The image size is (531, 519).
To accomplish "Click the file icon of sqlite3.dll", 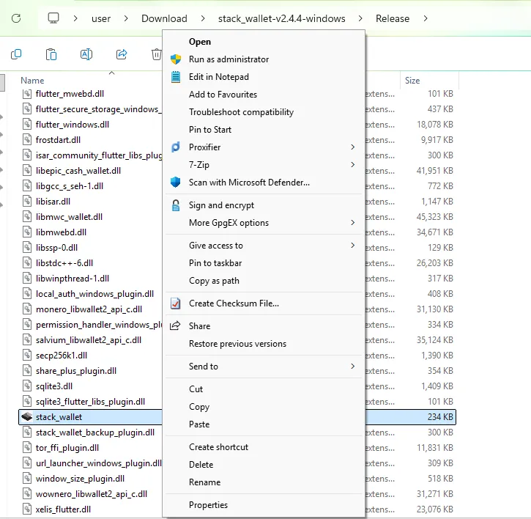I will (x=27, y=386).
